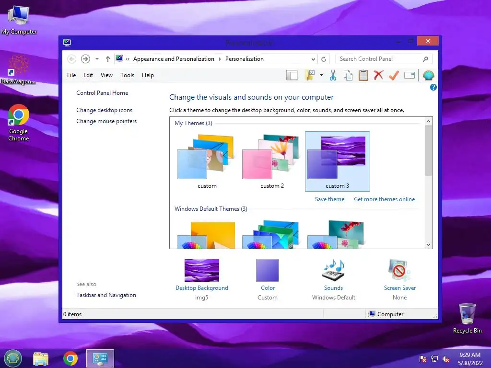Click the globe shell toolbar icon
Image resolution: width=491 pixels, height=368 pixels.
[x=428, y=75]
